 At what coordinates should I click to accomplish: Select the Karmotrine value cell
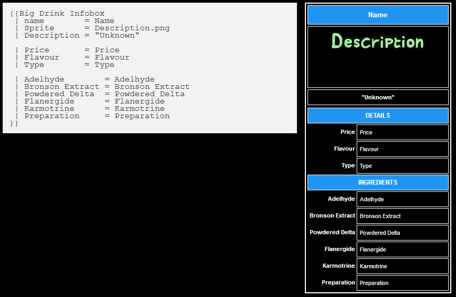click(402, 266)
